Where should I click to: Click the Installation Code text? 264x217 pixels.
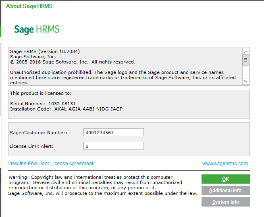click(66, 109)
